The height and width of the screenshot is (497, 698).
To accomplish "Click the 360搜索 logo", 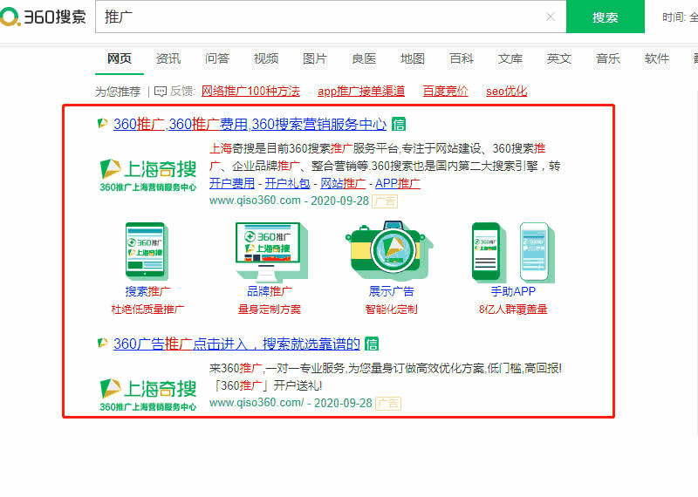I will click(x=43, y=17).
